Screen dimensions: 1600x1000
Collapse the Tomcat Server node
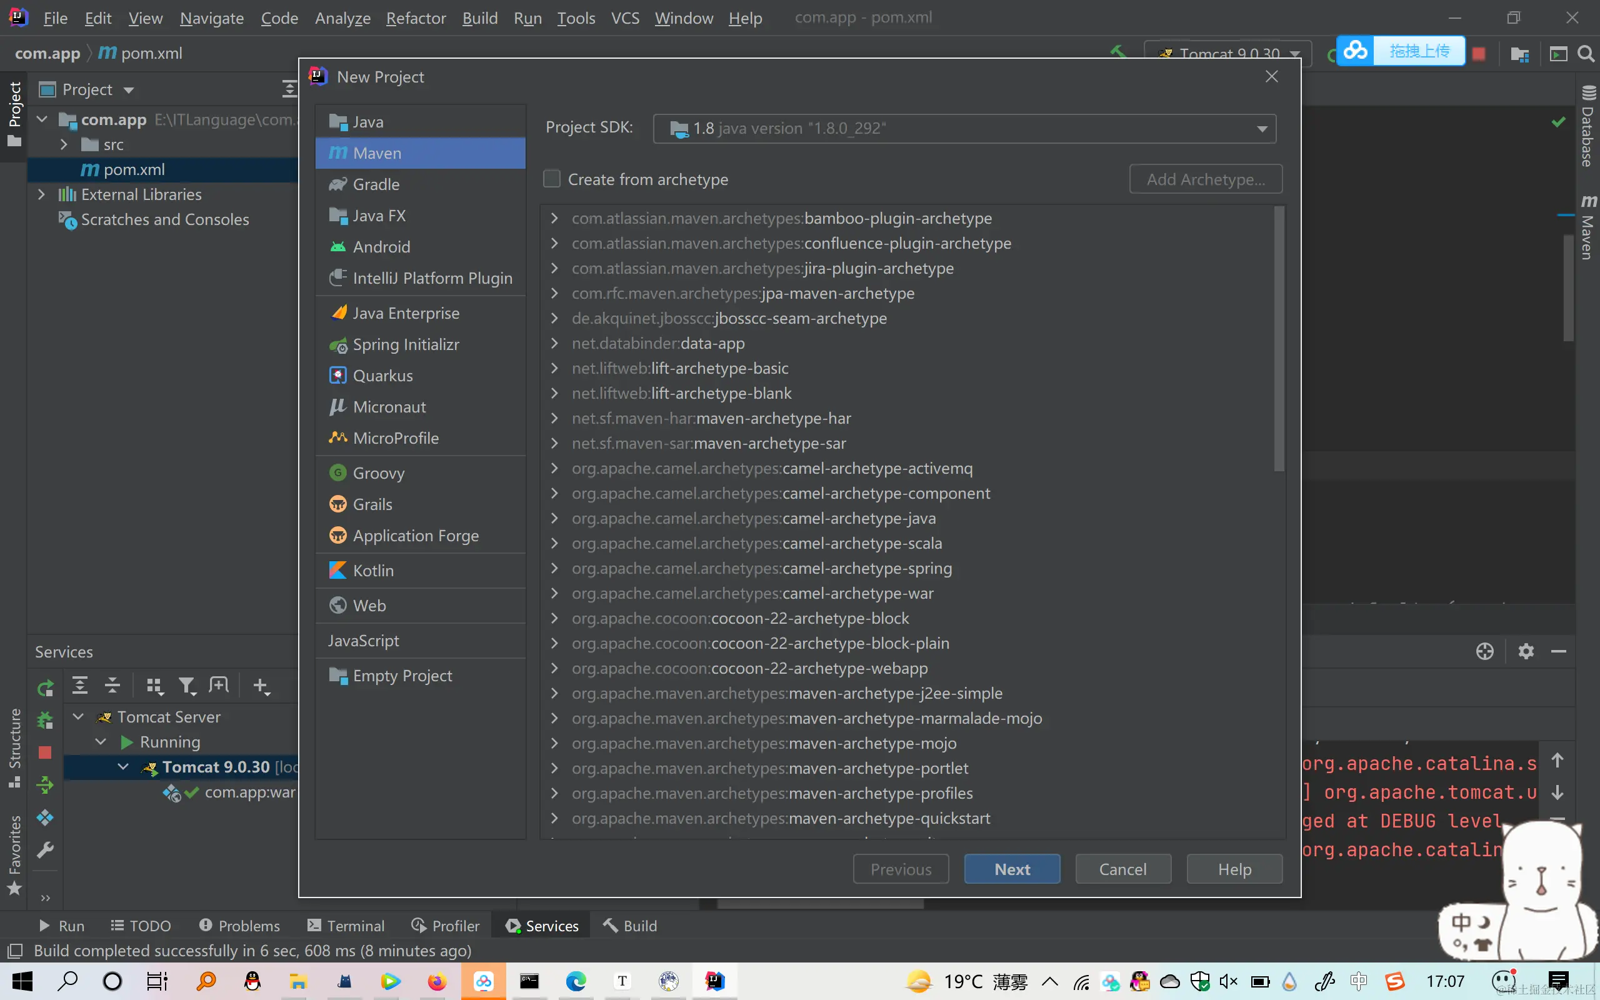coord(78,717)
